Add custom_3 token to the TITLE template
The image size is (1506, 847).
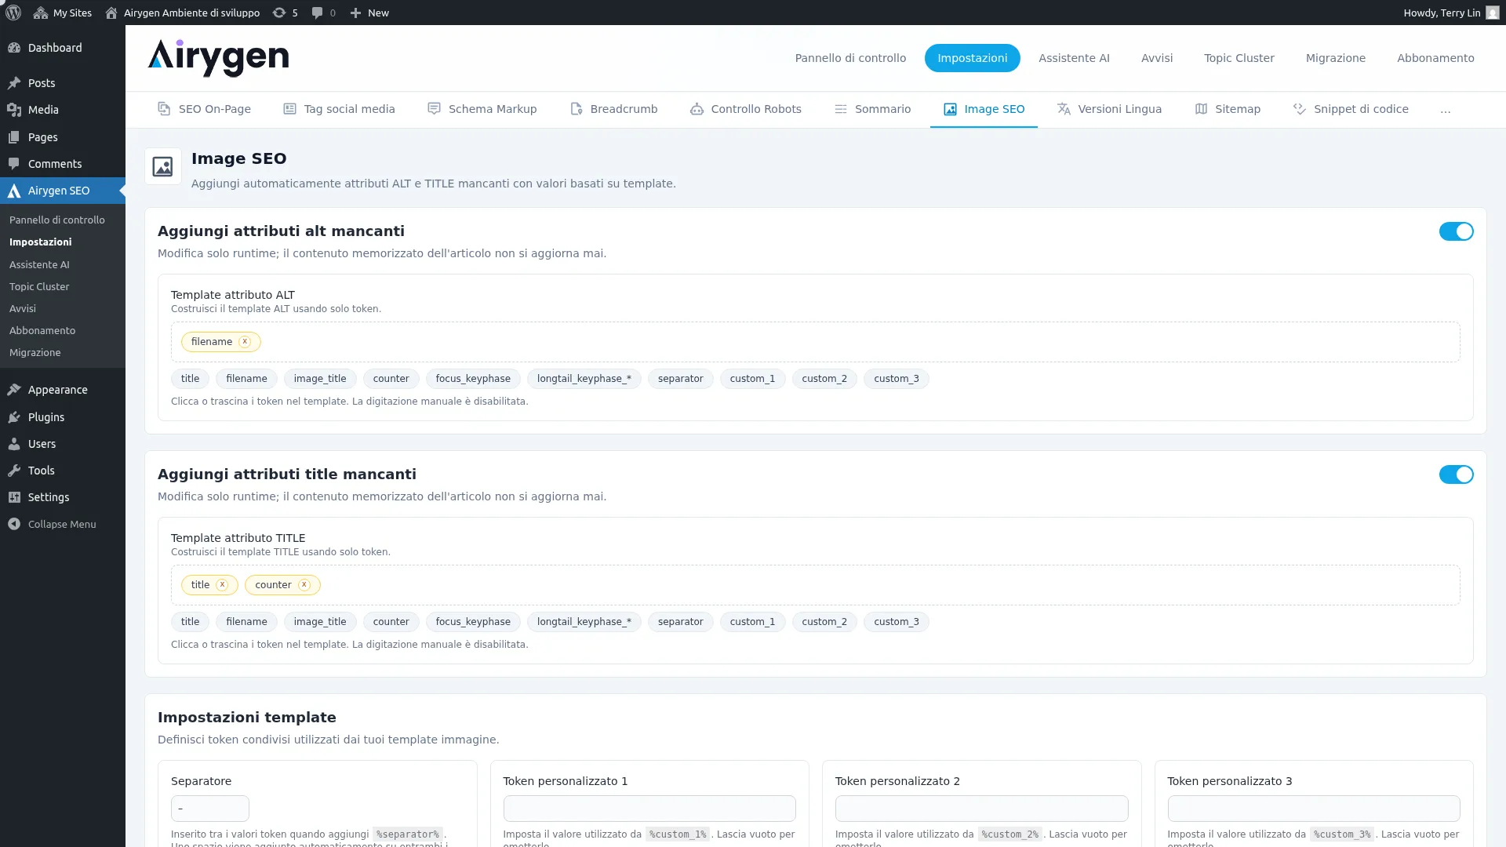897,622
